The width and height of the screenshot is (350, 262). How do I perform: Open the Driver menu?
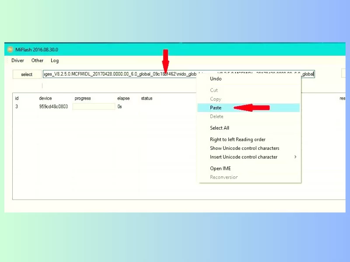click(17, 61)
